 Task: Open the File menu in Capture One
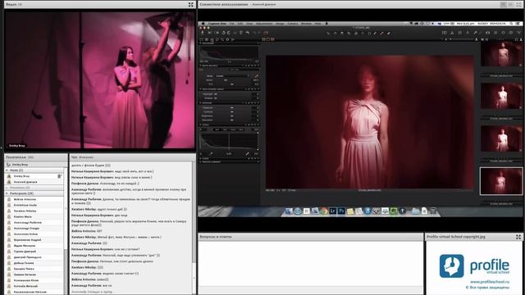pyautogui.click(x=231, y=24)
